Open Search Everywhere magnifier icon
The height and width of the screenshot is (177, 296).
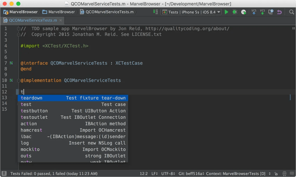pos(292,12)
